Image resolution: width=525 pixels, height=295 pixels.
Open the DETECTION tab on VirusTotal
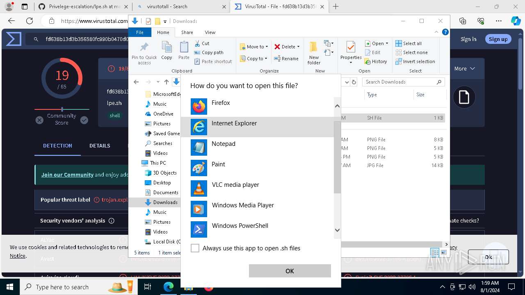pyautogui.click(x=57, y=146)
